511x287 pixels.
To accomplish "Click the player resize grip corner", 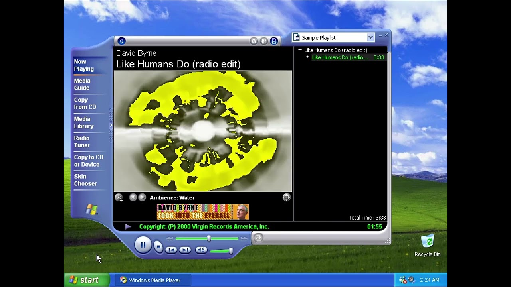I will click(x=387, y=241).
